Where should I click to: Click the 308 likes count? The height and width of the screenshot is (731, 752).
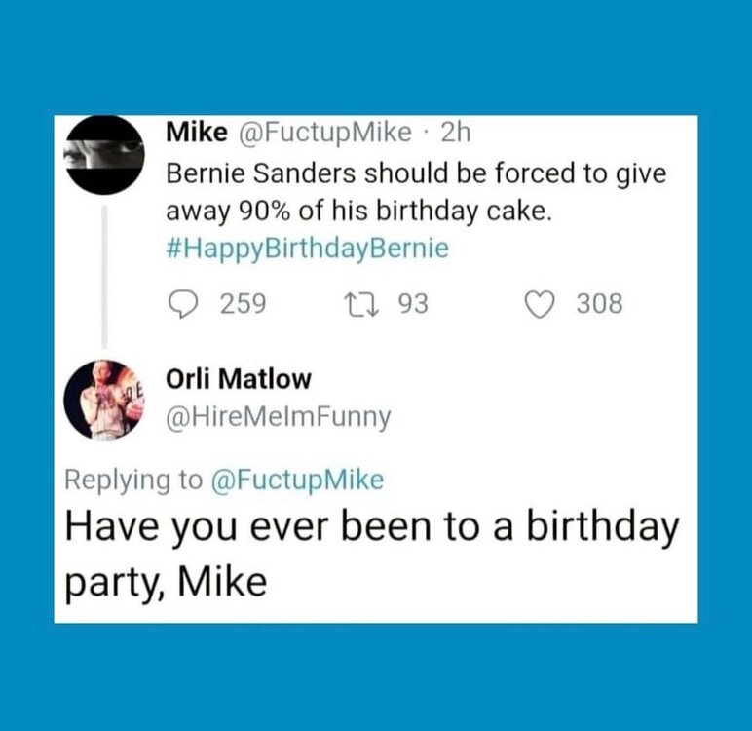598,304
